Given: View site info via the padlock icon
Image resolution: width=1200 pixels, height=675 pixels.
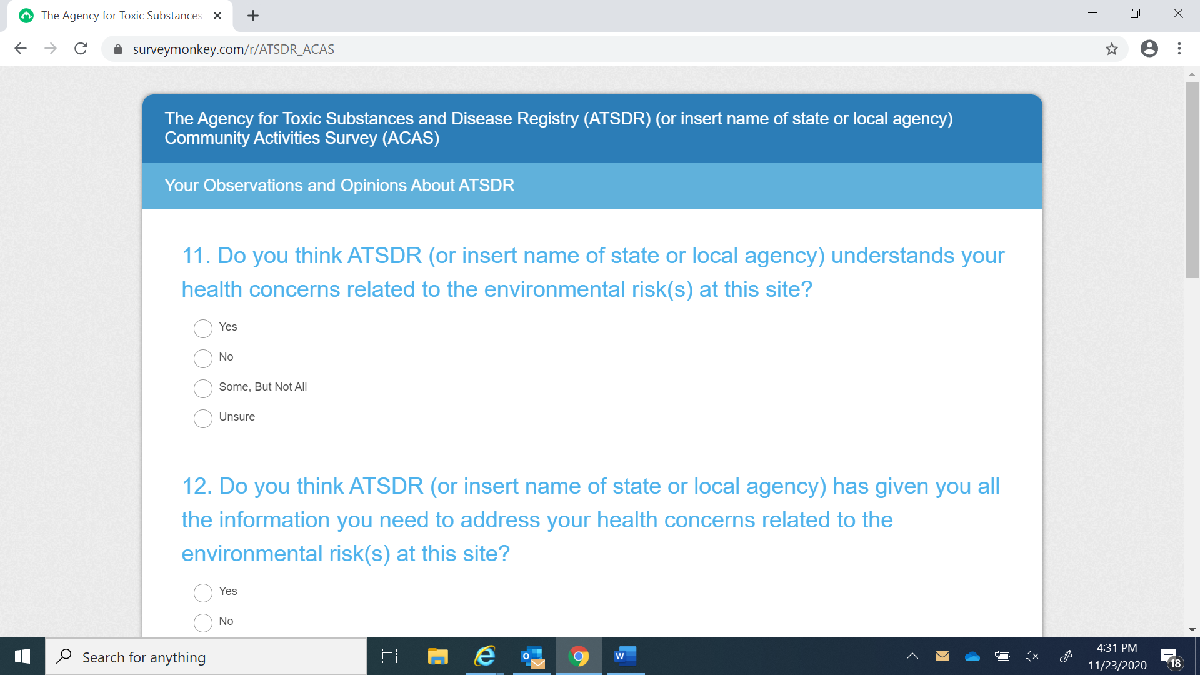Looking at the screenshot, I should click(x=118, y=49).
